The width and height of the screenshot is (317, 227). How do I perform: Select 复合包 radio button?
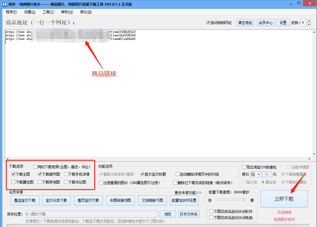pos(263,182)
